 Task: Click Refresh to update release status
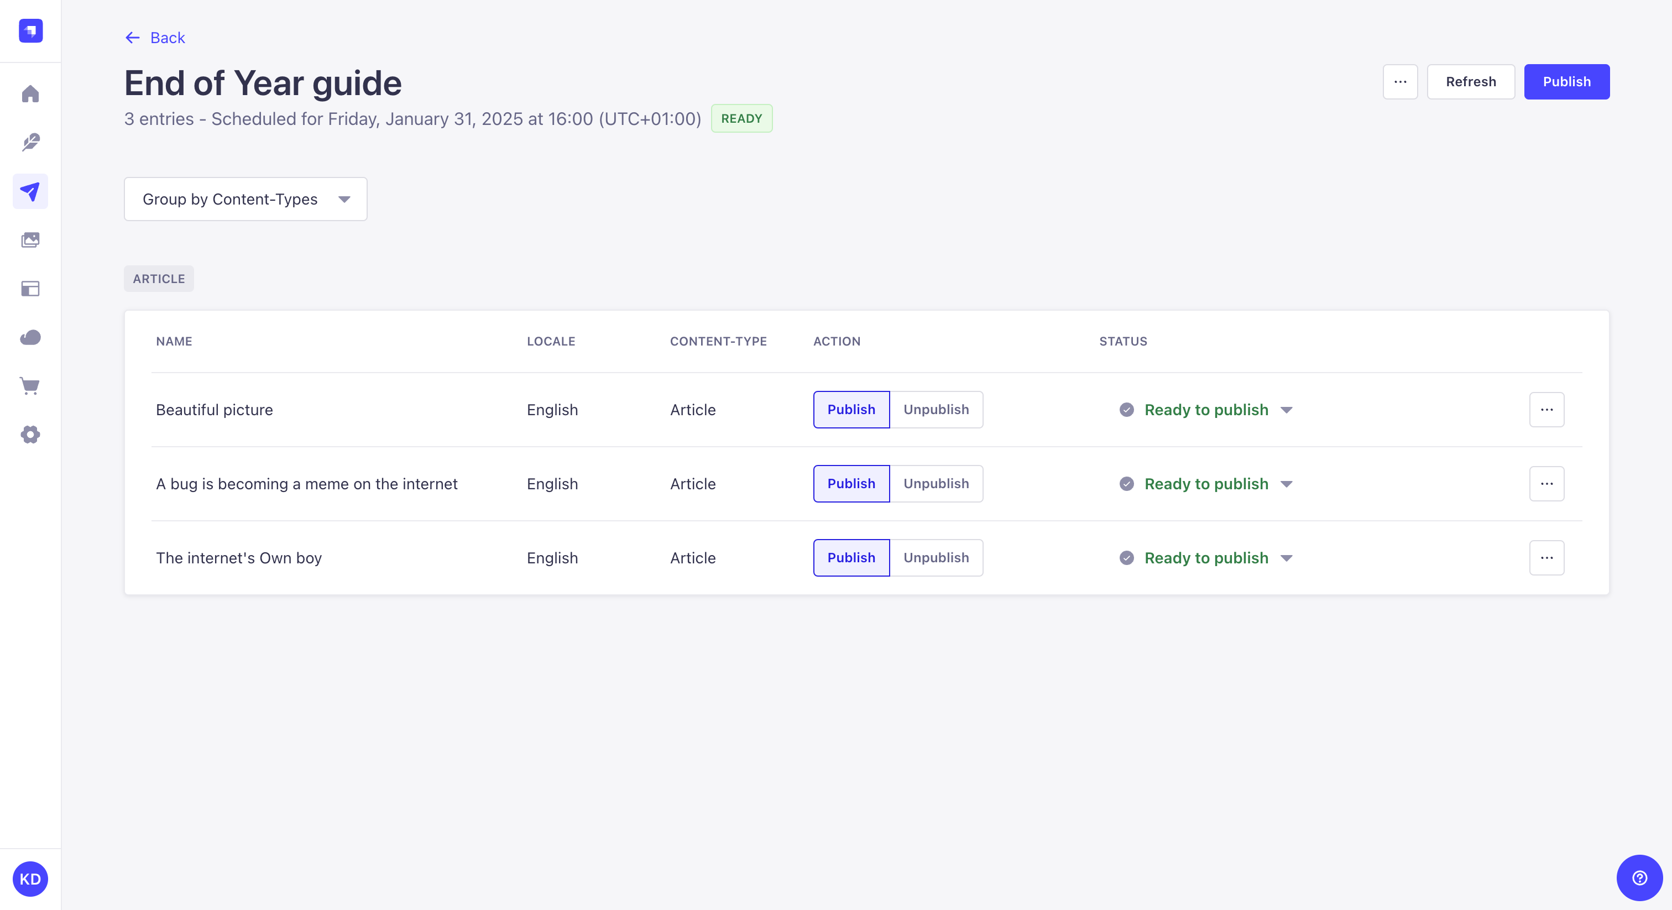tap(1470, 81)
